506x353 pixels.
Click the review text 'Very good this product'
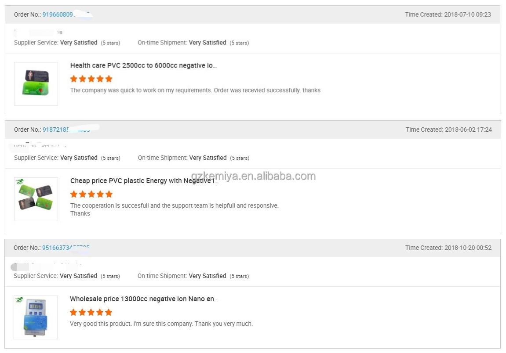[x=161, y=324]
